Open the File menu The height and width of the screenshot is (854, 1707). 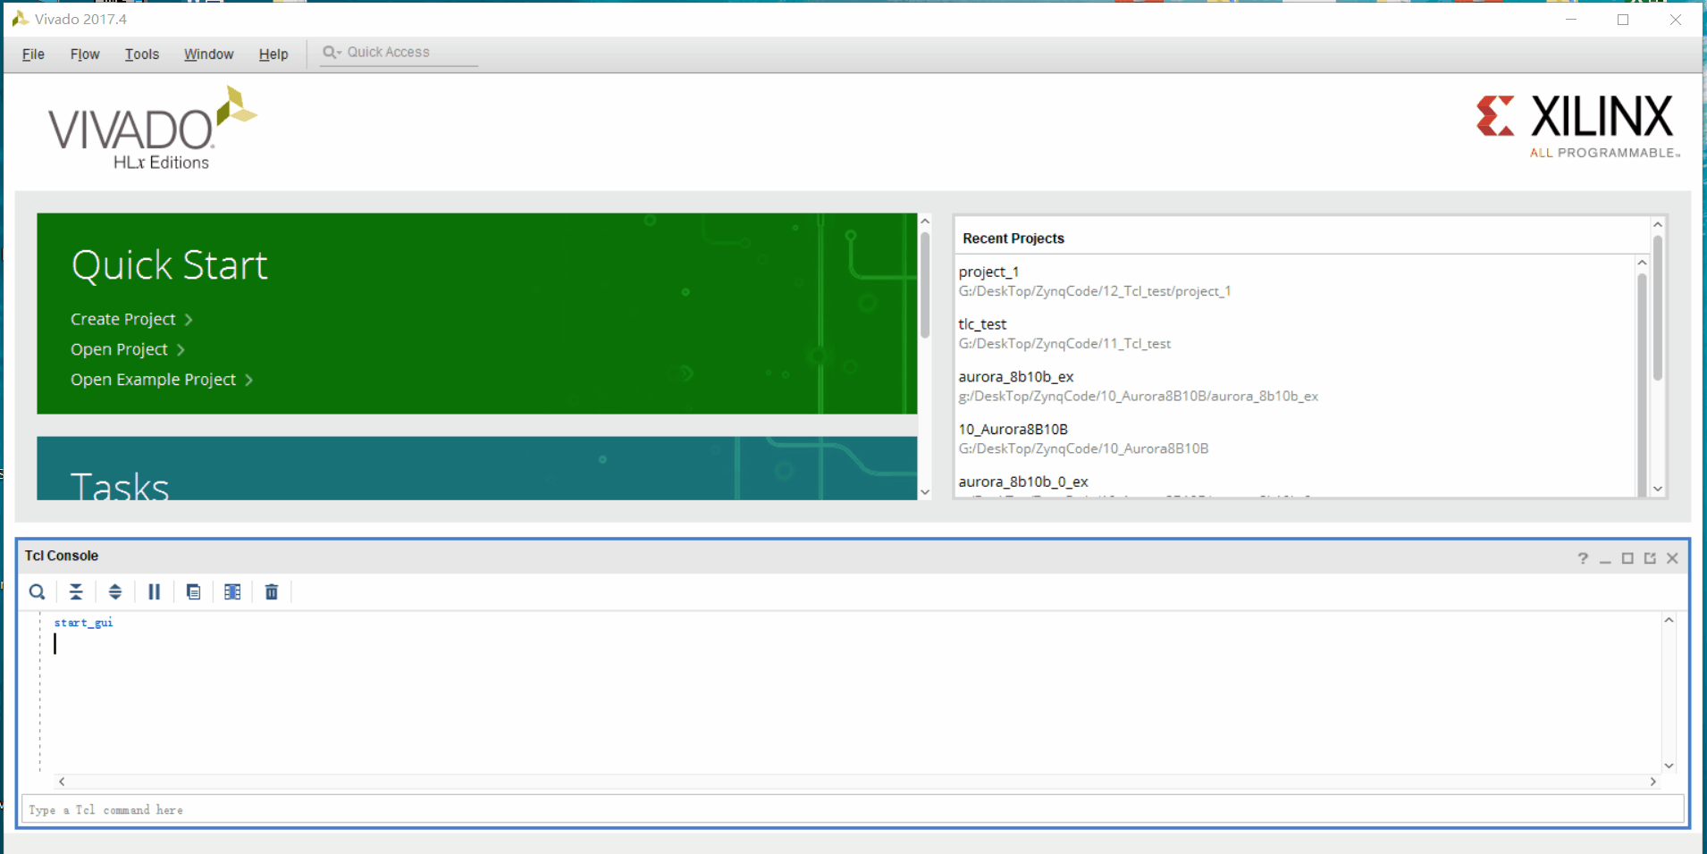pos(33,54)
